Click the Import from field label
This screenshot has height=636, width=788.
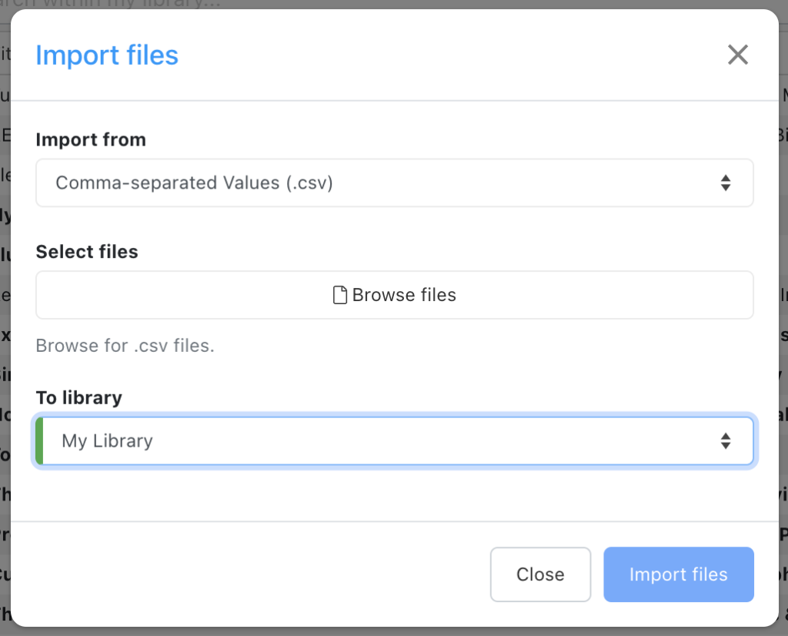coord(90,139)
